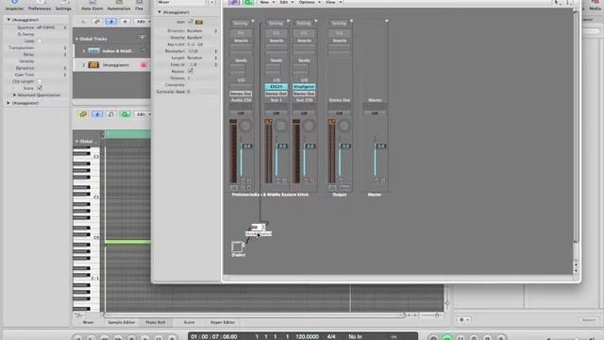This screenshot has width=604, height=340.
Task: Click the Link icon in the Arrange toolbar
Action: (97, 22)
